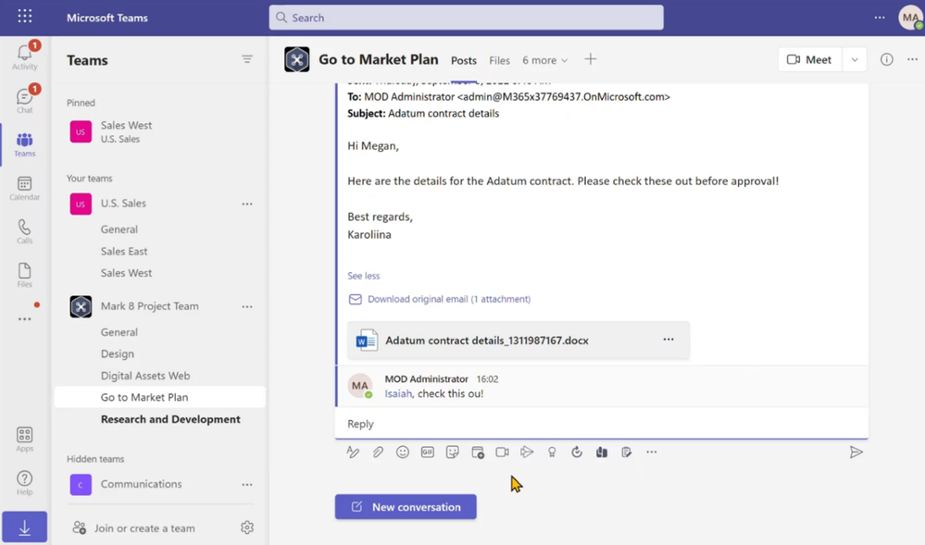925x545 pixels.
Task: Open the app launcher grid
Action: tap(25, 17)
